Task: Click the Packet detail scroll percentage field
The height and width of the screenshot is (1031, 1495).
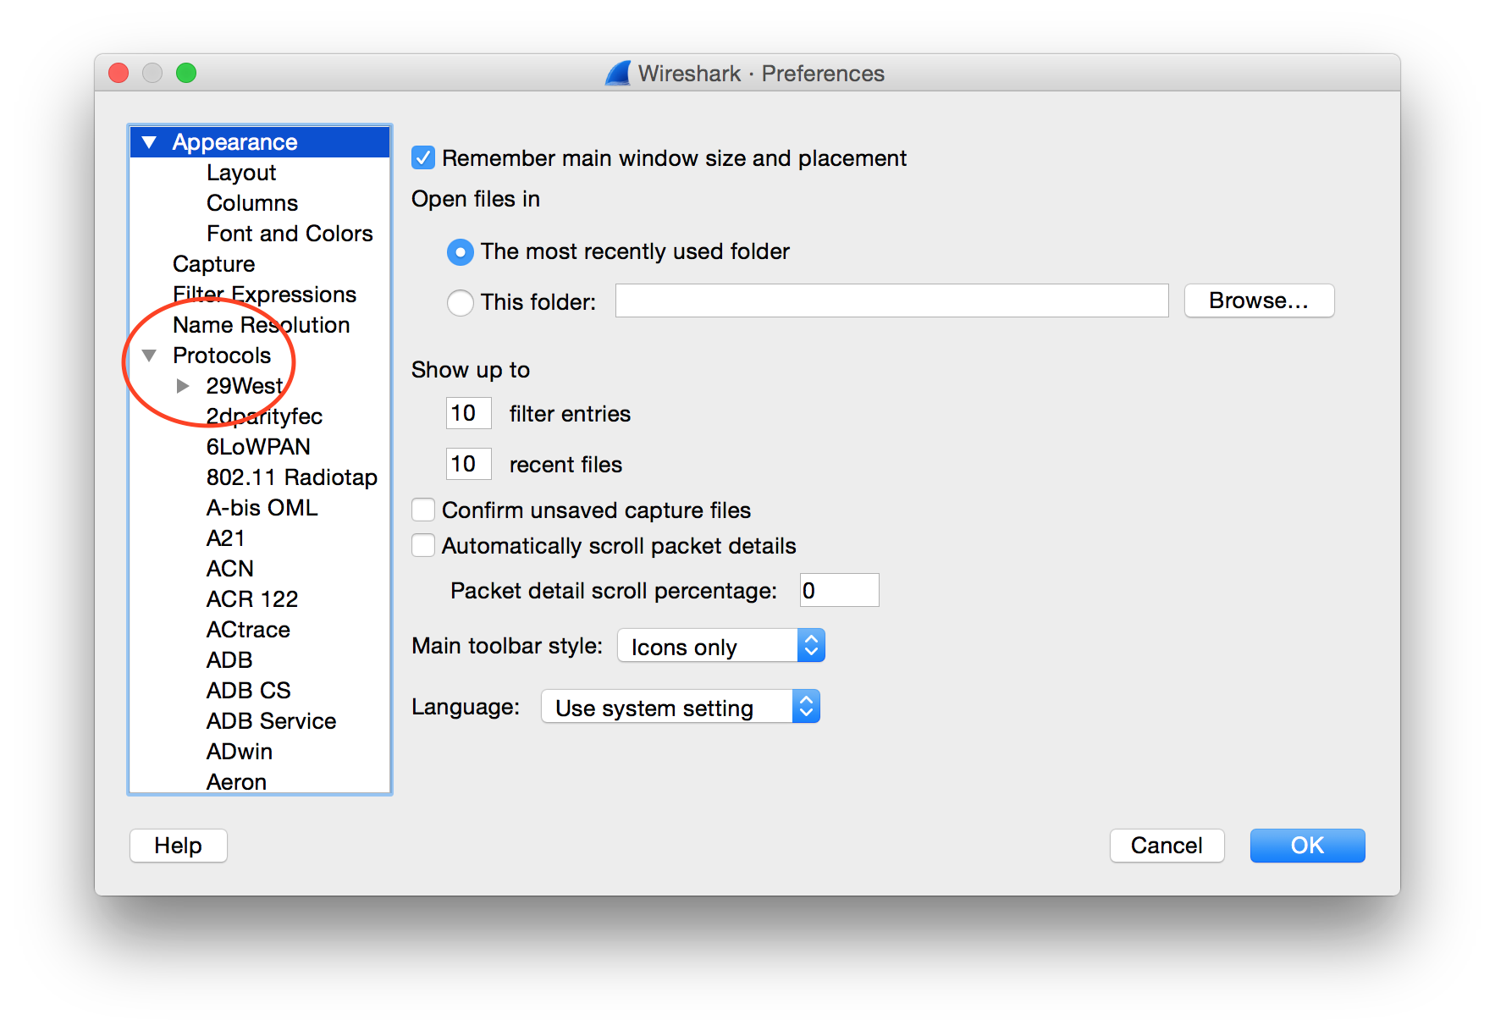Action: [x=839, y=590]
